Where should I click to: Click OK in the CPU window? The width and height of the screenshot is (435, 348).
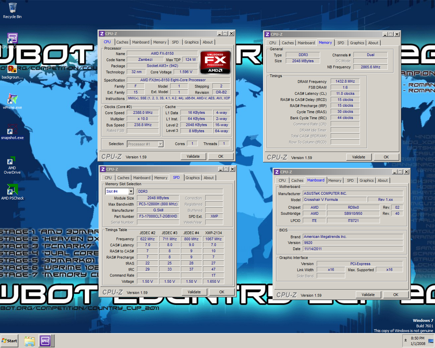[x=221, y=156]
